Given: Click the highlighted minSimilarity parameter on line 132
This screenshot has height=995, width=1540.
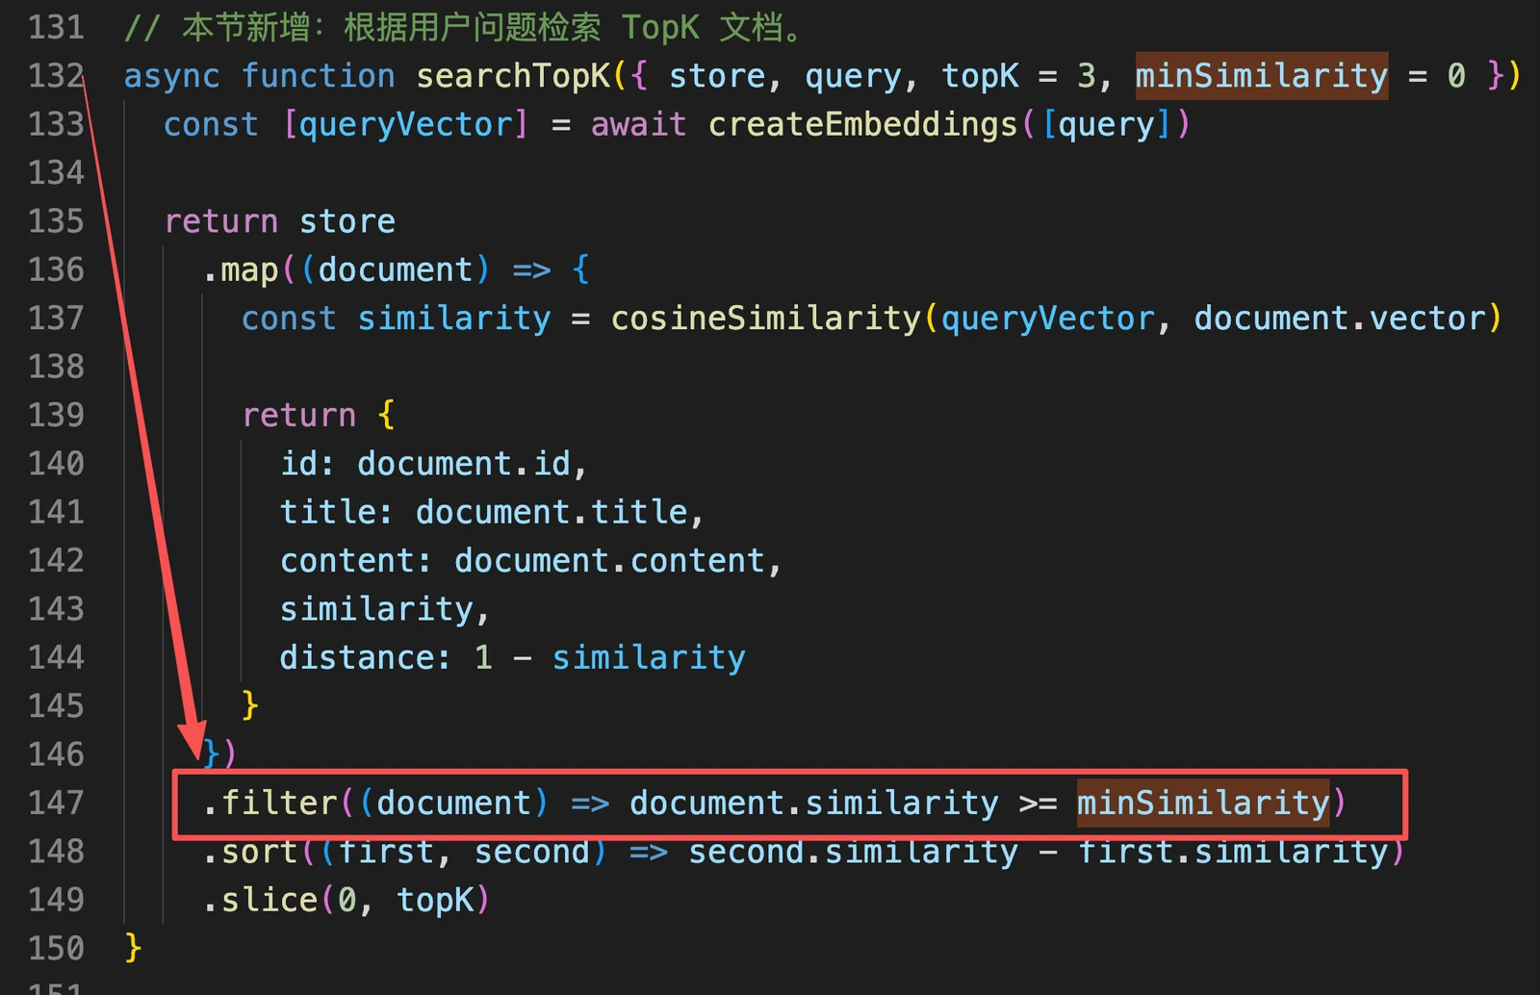Looking at the screenshot, I should point(1261,76).
